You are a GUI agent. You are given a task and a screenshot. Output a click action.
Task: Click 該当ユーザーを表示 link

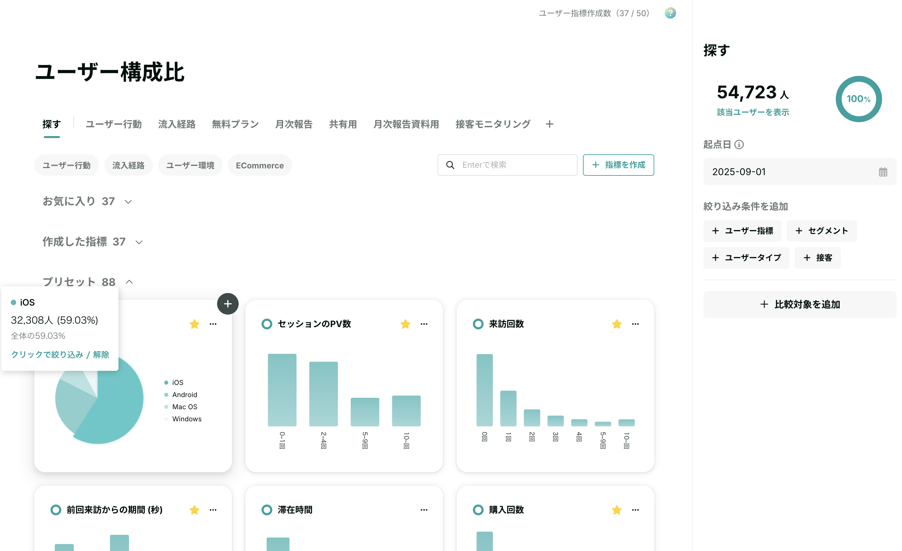753,112
